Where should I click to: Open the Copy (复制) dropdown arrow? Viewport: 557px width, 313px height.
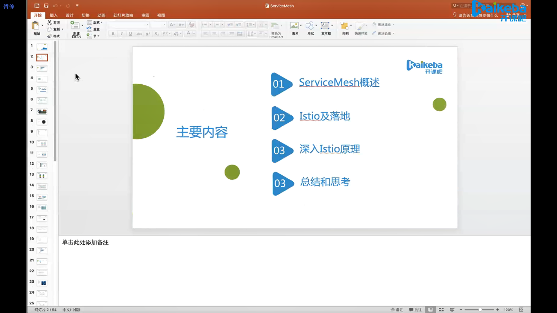(62, 29)
